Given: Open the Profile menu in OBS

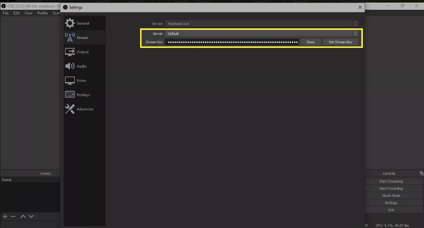Looking at the screenshot, I should (x=42, y=13).
